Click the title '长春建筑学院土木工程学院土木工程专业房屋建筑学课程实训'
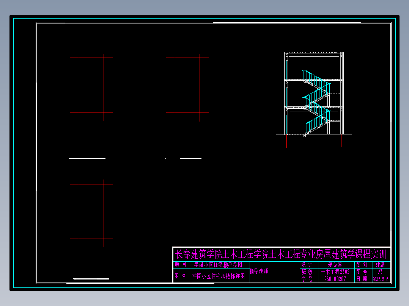 280,254
